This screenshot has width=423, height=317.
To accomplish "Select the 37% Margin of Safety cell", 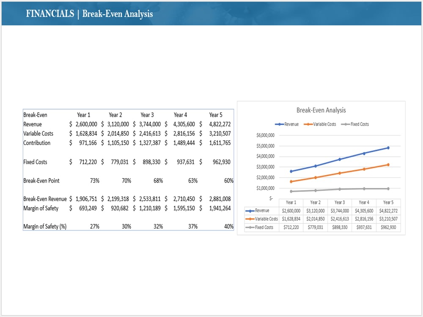I will point(193,227).
